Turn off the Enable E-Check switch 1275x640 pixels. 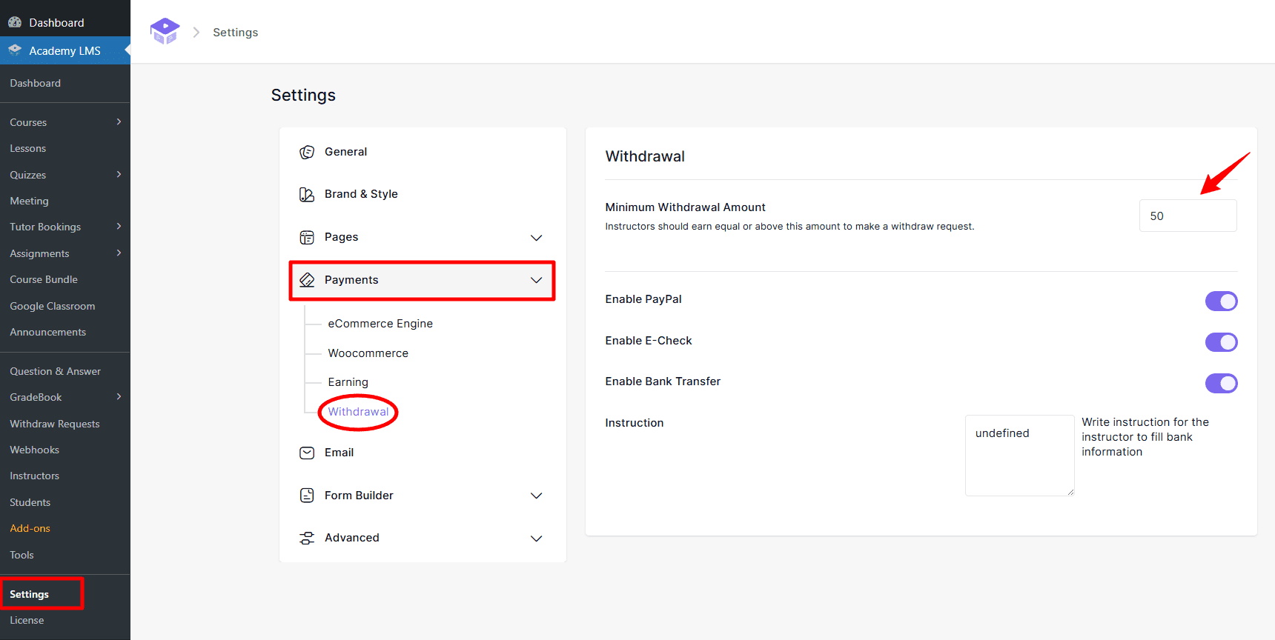pos(1221,342)
